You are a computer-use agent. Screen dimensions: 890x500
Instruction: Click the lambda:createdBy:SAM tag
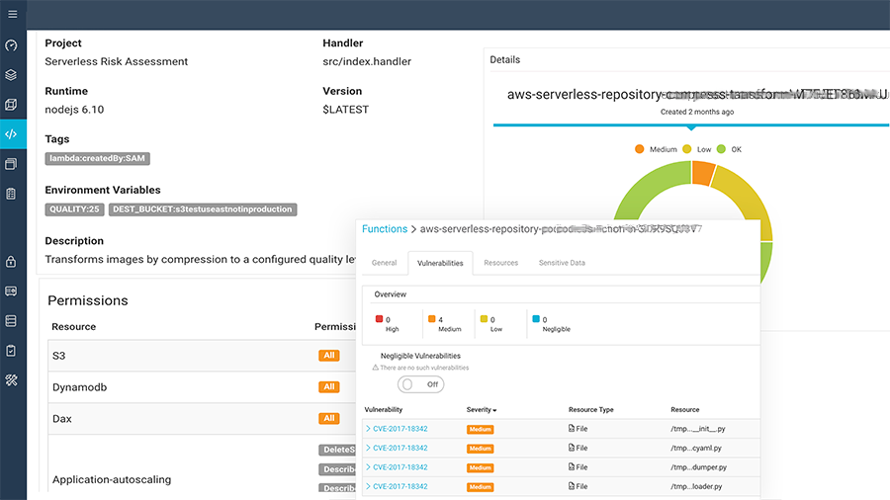coord(98,159)
